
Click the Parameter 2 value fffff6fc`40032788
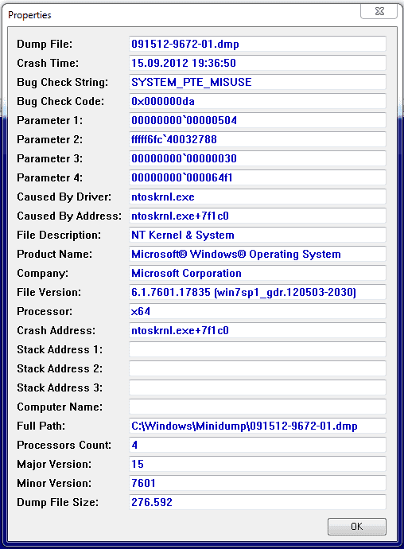(x=258, y=139)
